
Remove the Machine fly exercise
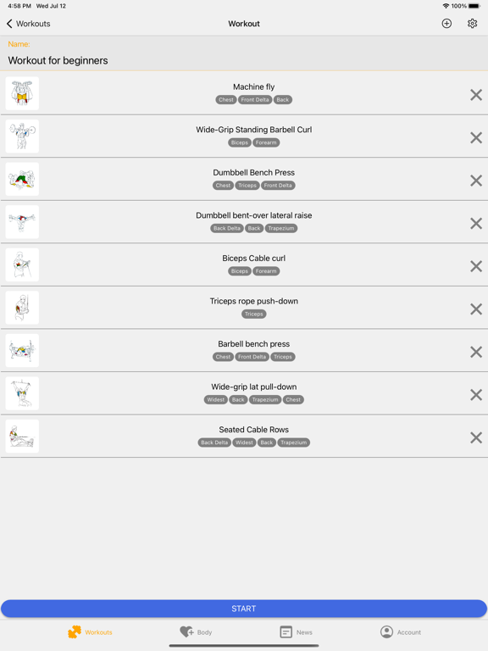476,95
